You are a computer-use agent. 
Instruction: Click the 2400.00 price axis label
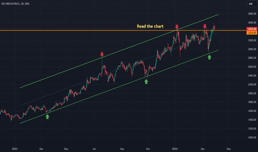click(x=252, y=76)
